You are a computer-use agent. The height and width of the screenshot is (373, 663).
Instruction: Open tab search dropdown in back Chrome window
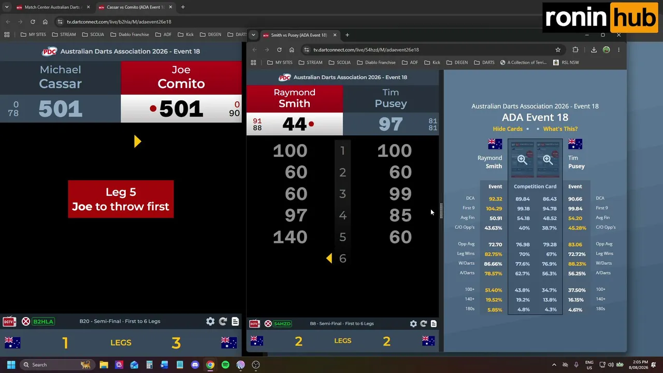point(7,7)
